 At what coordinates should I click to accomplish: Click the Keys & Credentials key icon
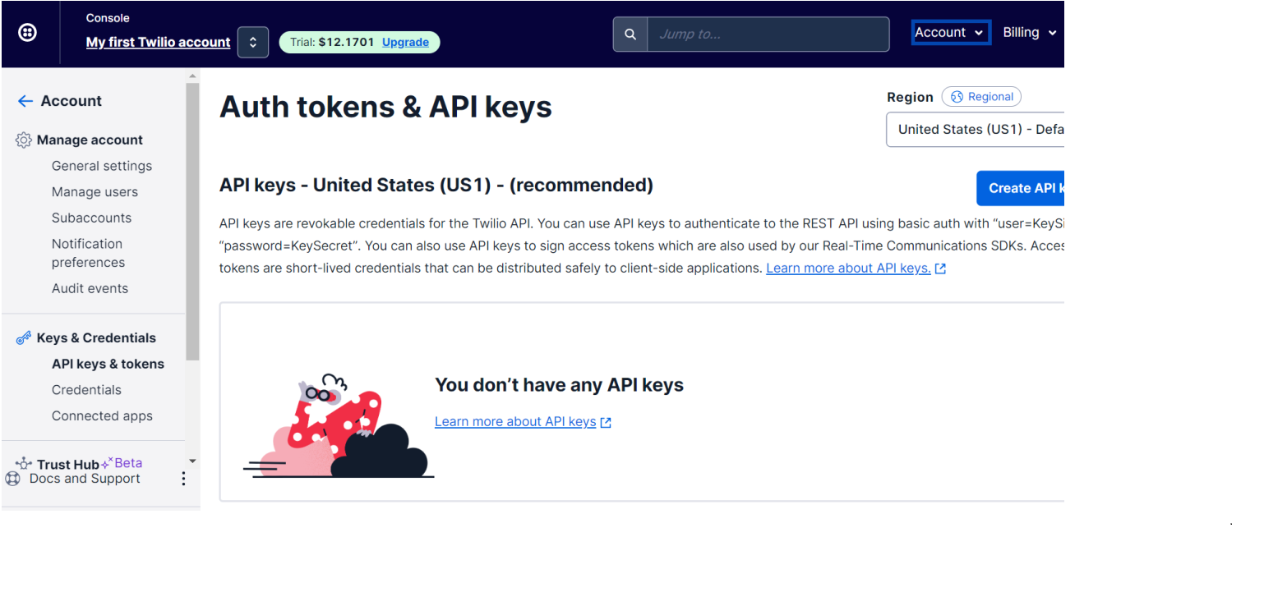(x=24, y=337)
